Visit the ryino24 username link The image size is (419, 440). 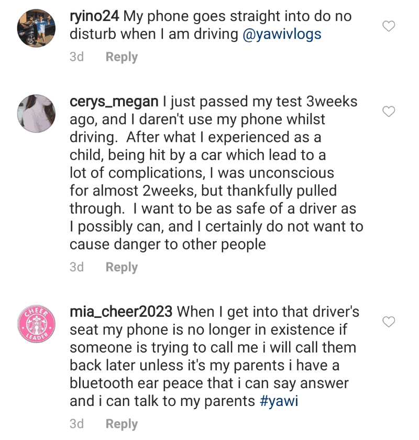[94, 16]
